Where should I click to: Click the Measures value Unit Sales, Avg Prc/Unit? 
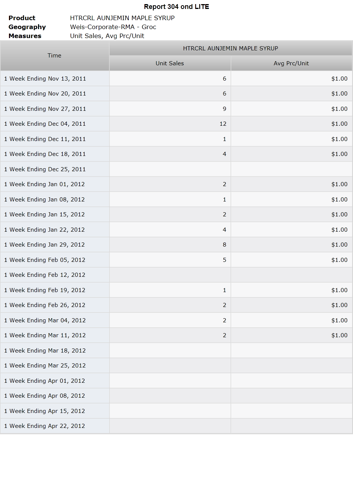pos(107,36)
